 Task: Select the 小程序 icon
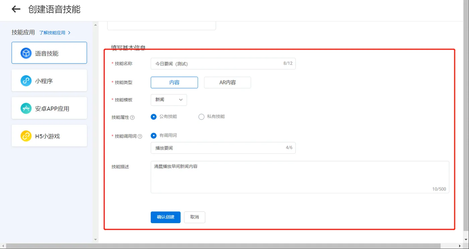(x=26, y=81)
